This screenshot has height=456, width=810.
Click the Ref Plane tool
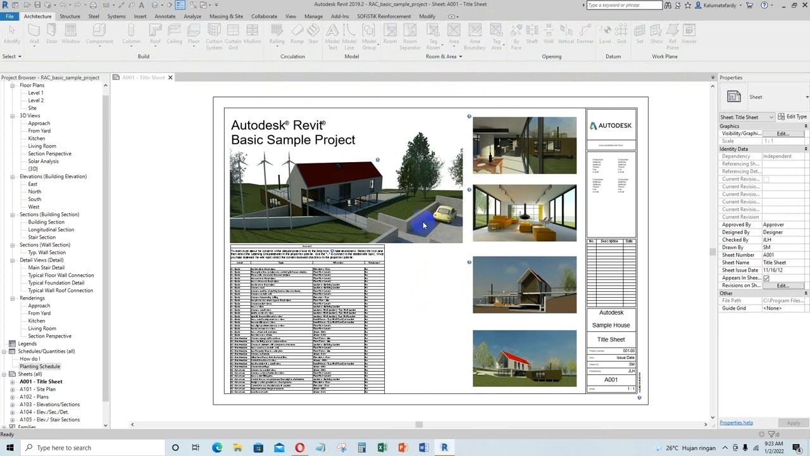(x=673, y=37)
